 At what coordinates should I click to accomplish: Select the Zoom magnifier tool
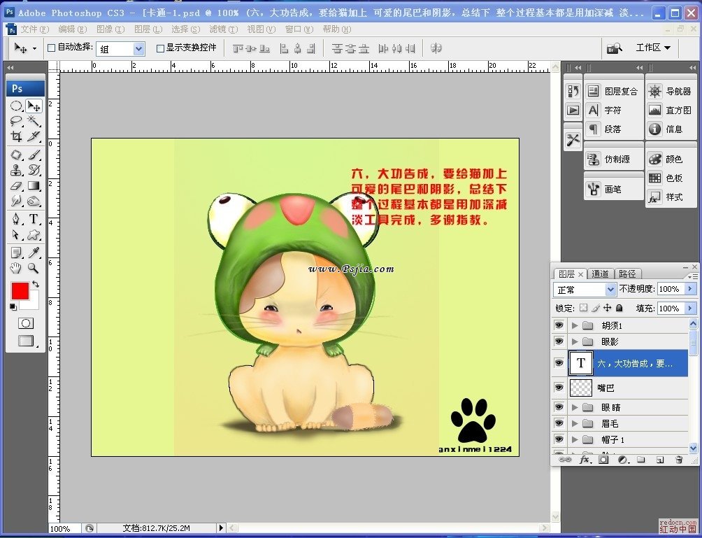(x=34, y=269)
